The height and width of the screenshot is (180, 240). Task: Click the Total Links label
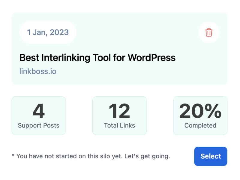(x=119, y=125)
